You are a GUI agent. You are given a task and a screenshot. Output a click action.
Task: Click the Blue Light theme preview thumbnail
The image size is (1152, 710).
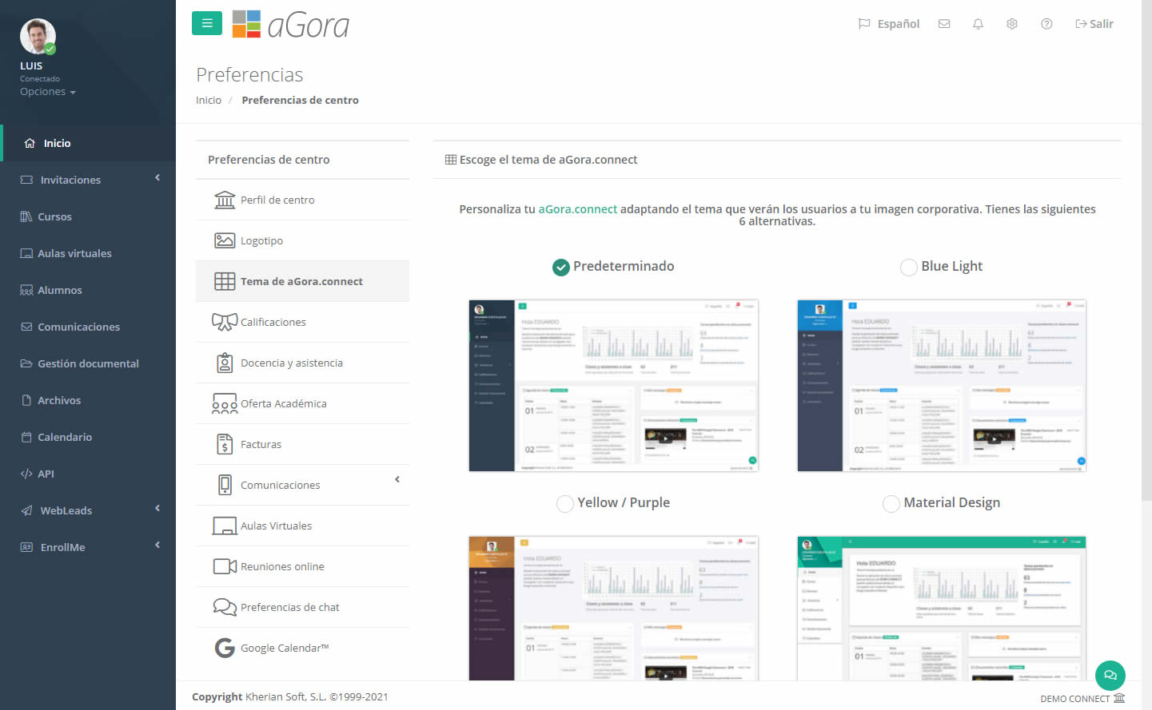(942, 386)
